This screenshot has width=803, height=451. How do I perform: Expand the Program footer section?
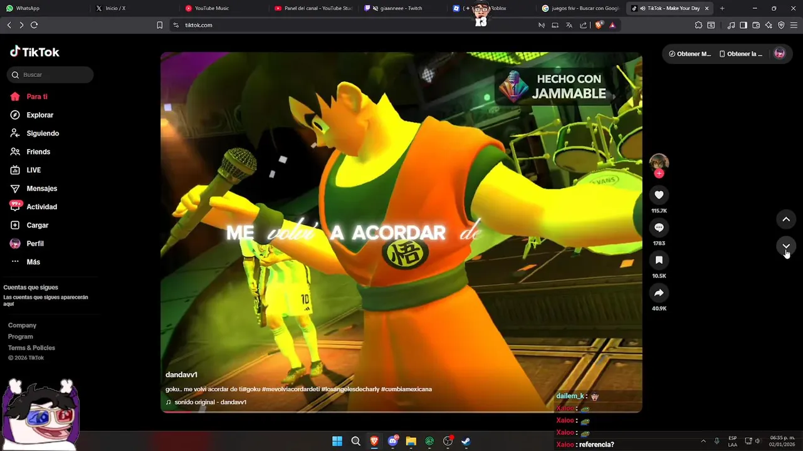coord(21,337)
